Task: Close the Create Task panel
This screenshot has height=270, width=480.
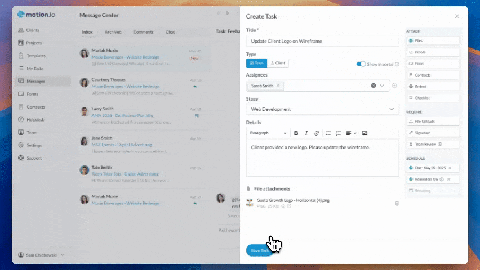Action: tap(457, 16)
